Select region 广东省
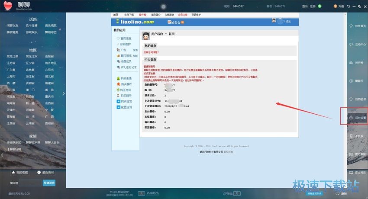Viewport: 368px width, 199px height. [x=11, y=70]
